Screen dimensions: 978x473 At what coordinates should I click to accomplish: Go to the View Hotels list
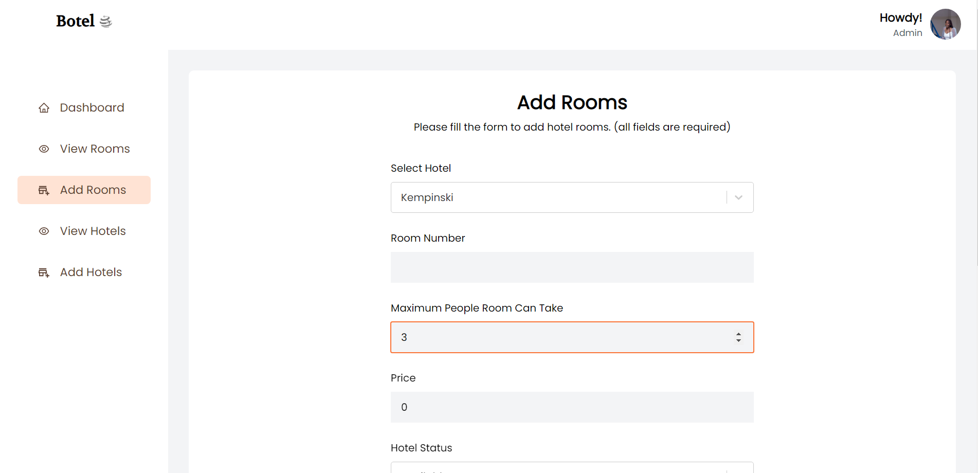click(x=93, y=231)
